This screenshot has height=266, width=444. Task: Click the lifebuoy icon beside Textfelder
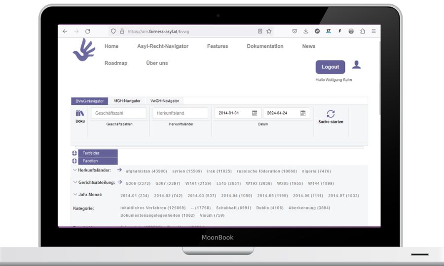tap(74, 153)
